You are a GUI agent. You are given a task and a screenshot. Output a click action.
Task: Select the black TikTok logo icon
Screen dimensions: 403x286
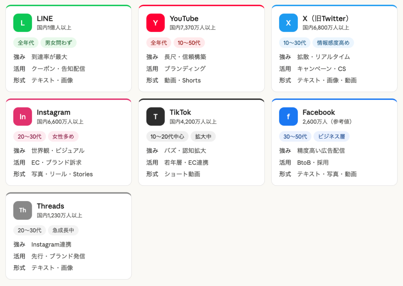point(155,117)
